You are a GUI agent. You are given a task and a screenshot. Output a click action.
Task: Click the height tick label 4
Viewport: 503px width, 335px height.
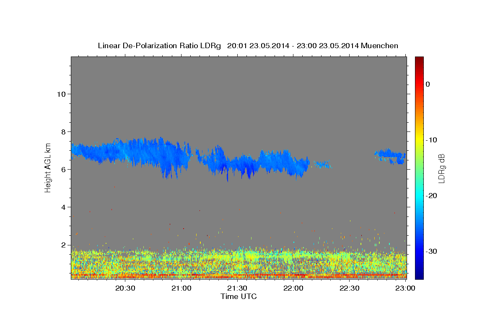63,207
